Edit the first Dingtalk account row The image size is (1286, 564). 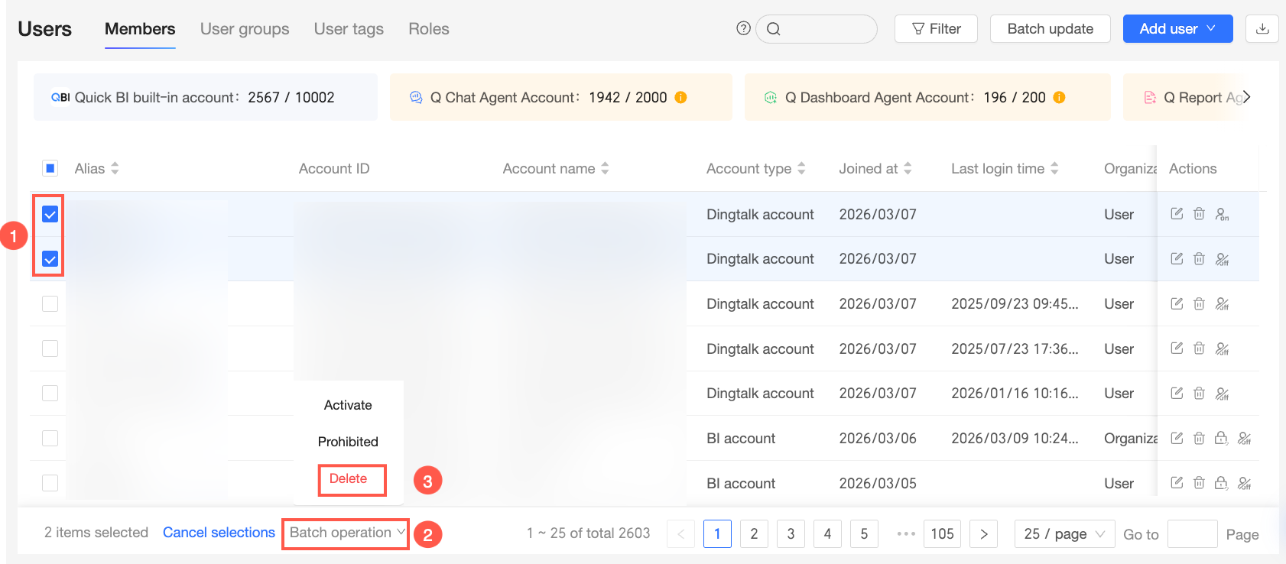1177,214
